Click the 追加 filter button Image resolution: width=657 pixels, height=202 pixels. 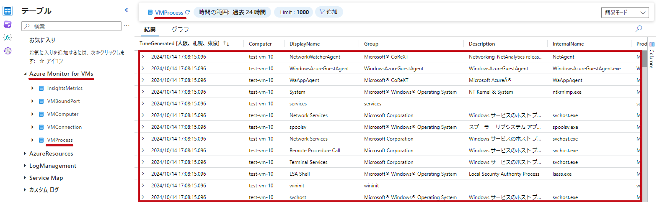[328, 12]
